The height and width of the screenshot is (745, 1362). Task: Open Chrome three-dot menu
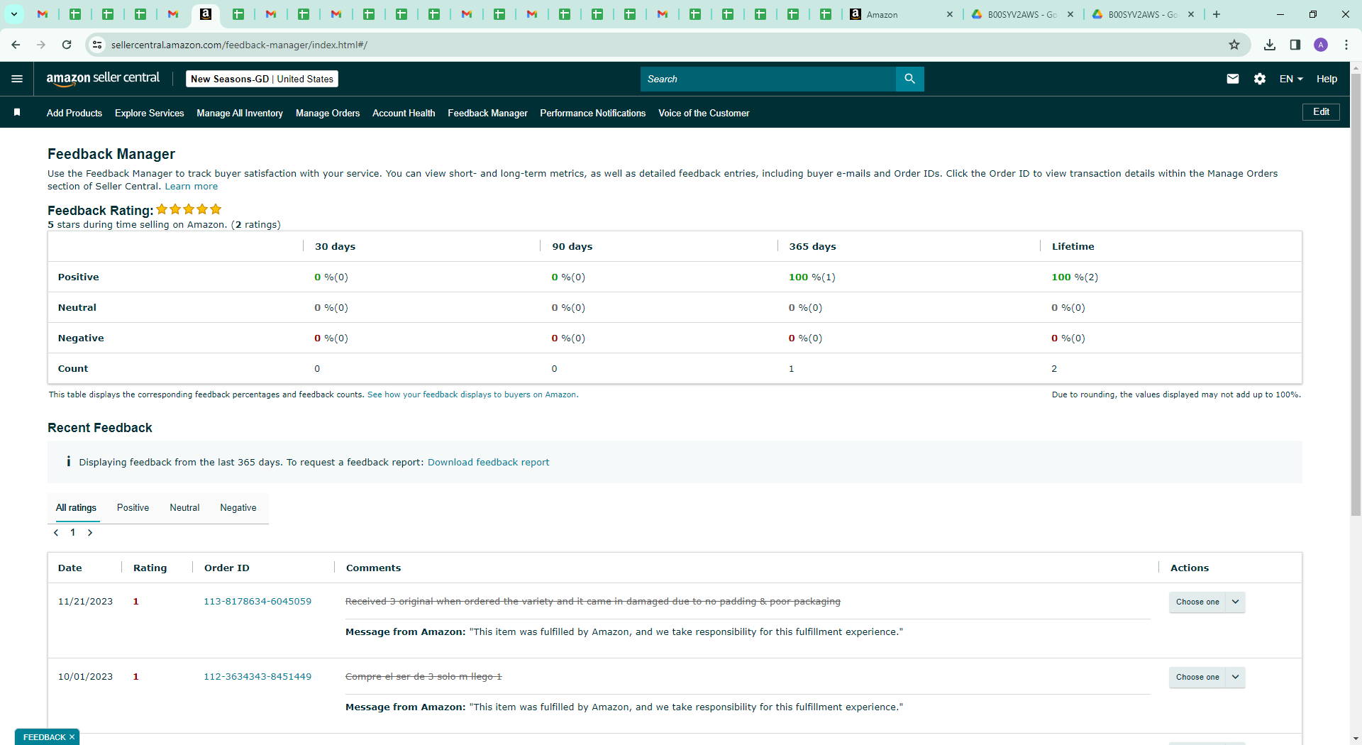1346,45
